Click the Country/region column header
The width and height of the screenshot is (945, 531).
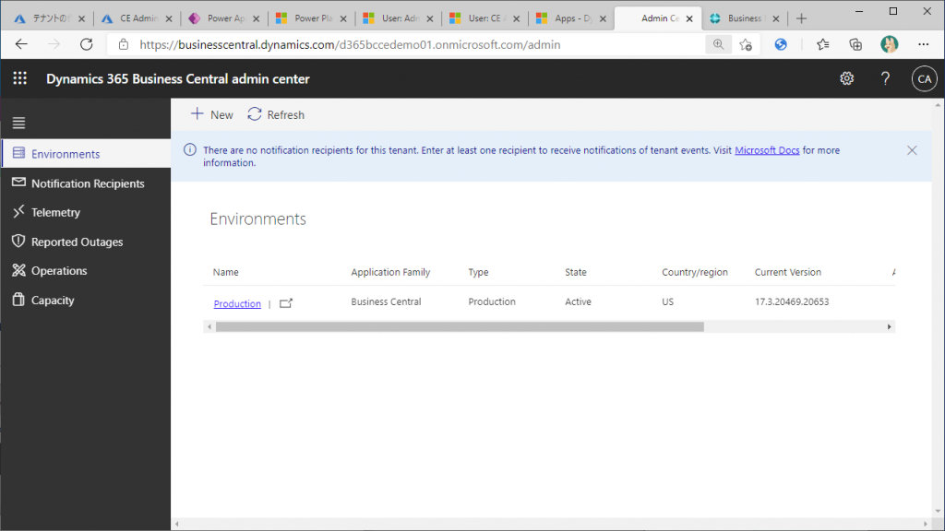pos(695,272)
